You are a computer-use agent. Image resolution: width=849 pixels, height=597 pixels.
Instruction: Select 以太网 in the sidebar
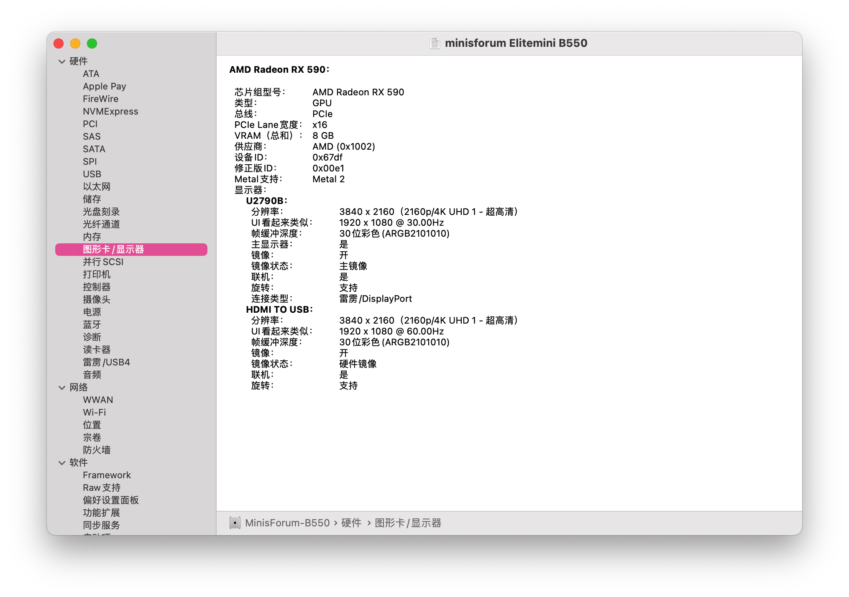tap(97, 187)
